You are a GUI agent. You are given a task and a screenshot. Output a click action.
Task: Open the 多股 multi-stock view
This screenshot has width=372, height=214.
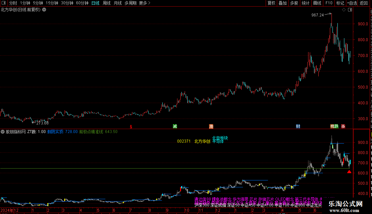point(294,3)
